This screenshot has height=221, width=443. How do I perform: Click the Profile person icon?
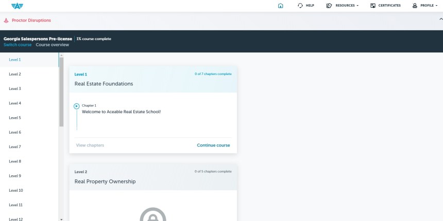[x=415, y=5]
